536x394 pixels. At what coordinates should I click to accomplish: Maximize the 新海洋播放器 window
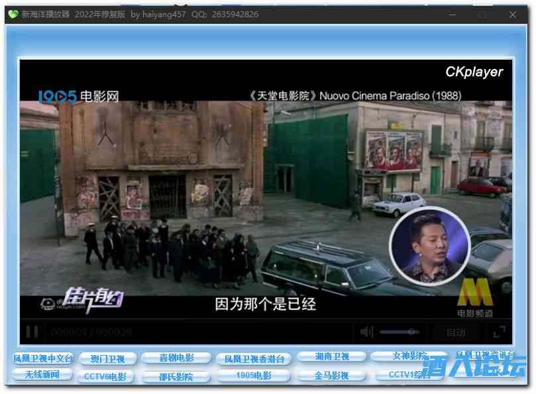(482, 15)
